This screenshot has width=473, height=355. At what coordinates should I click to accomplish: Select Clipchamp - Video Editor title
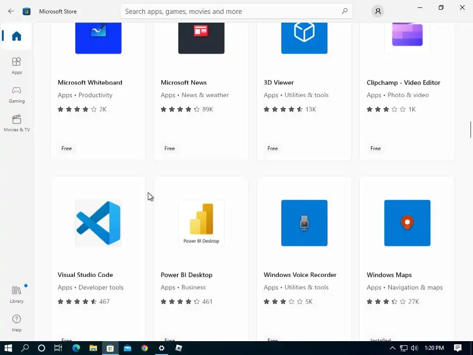[x=403, y=82]
